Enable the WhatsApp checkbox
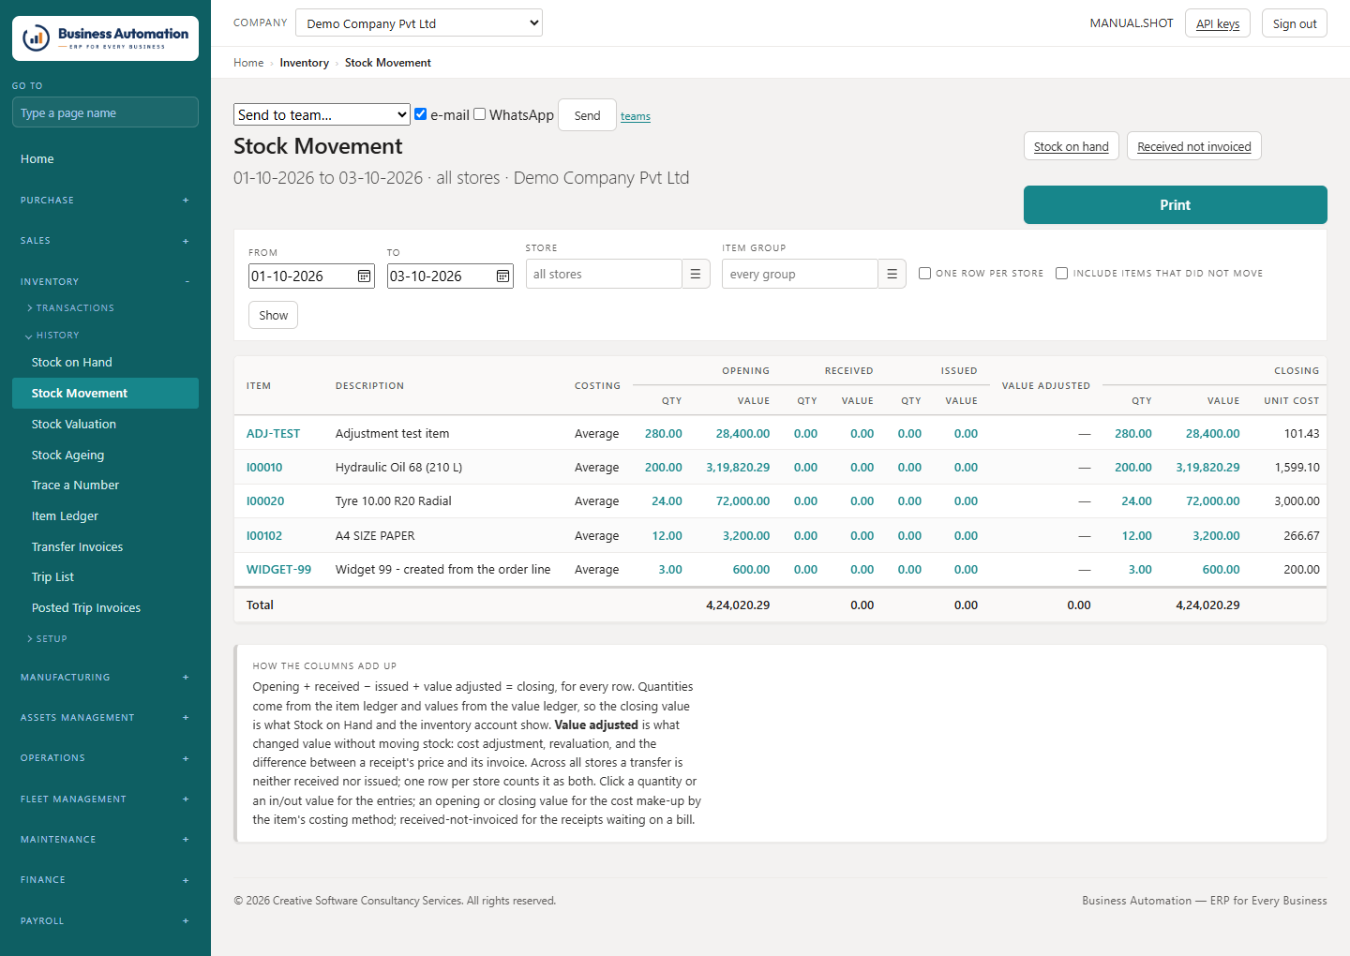 click(480, 114)
